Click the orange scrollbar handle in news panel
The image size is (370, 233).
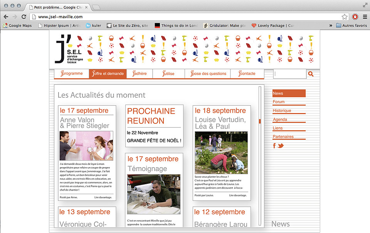pyautogui.click(x=260, y=121)
